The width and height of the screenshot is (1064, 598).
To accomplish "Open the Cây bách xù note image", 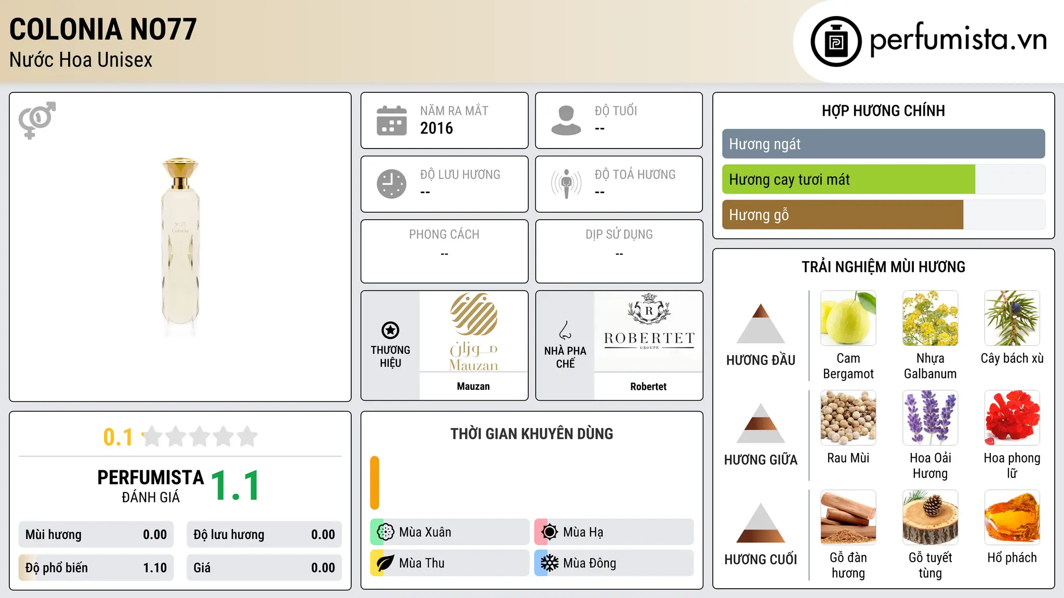I will [1012, 318].
